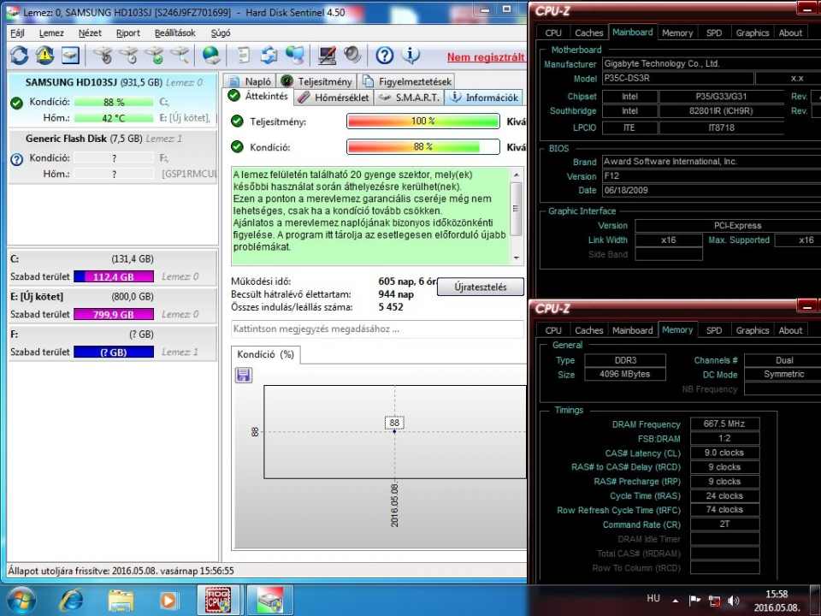Screen dimensions: 821x616
Task: Click the disk icon with magnifier
Action: (180, 55)
